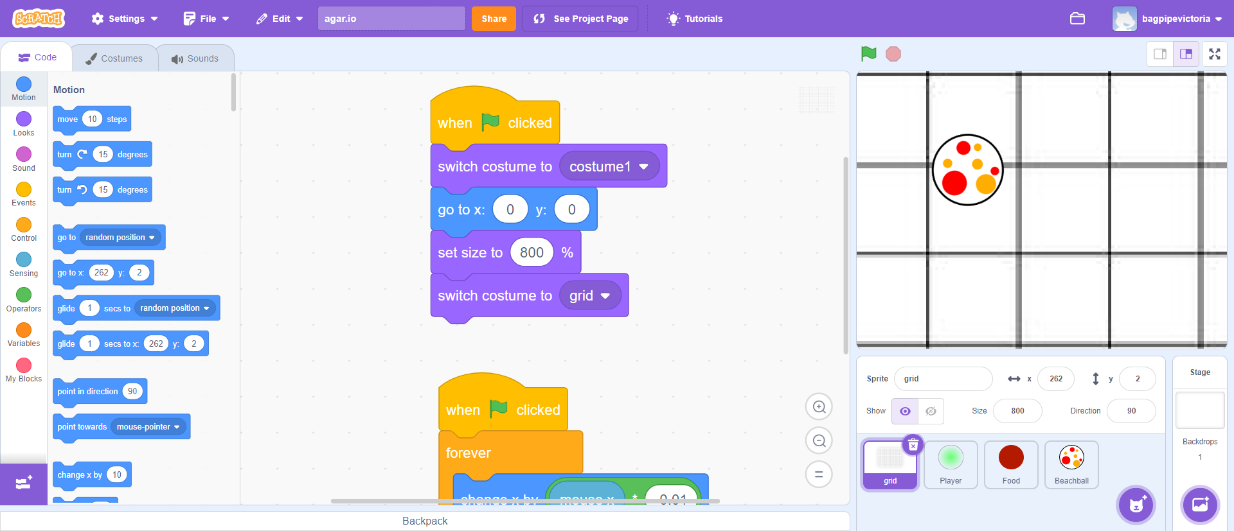1234x531 pixels.
Task: Click the move 10 steps block
Action: [x=92, y=119]
